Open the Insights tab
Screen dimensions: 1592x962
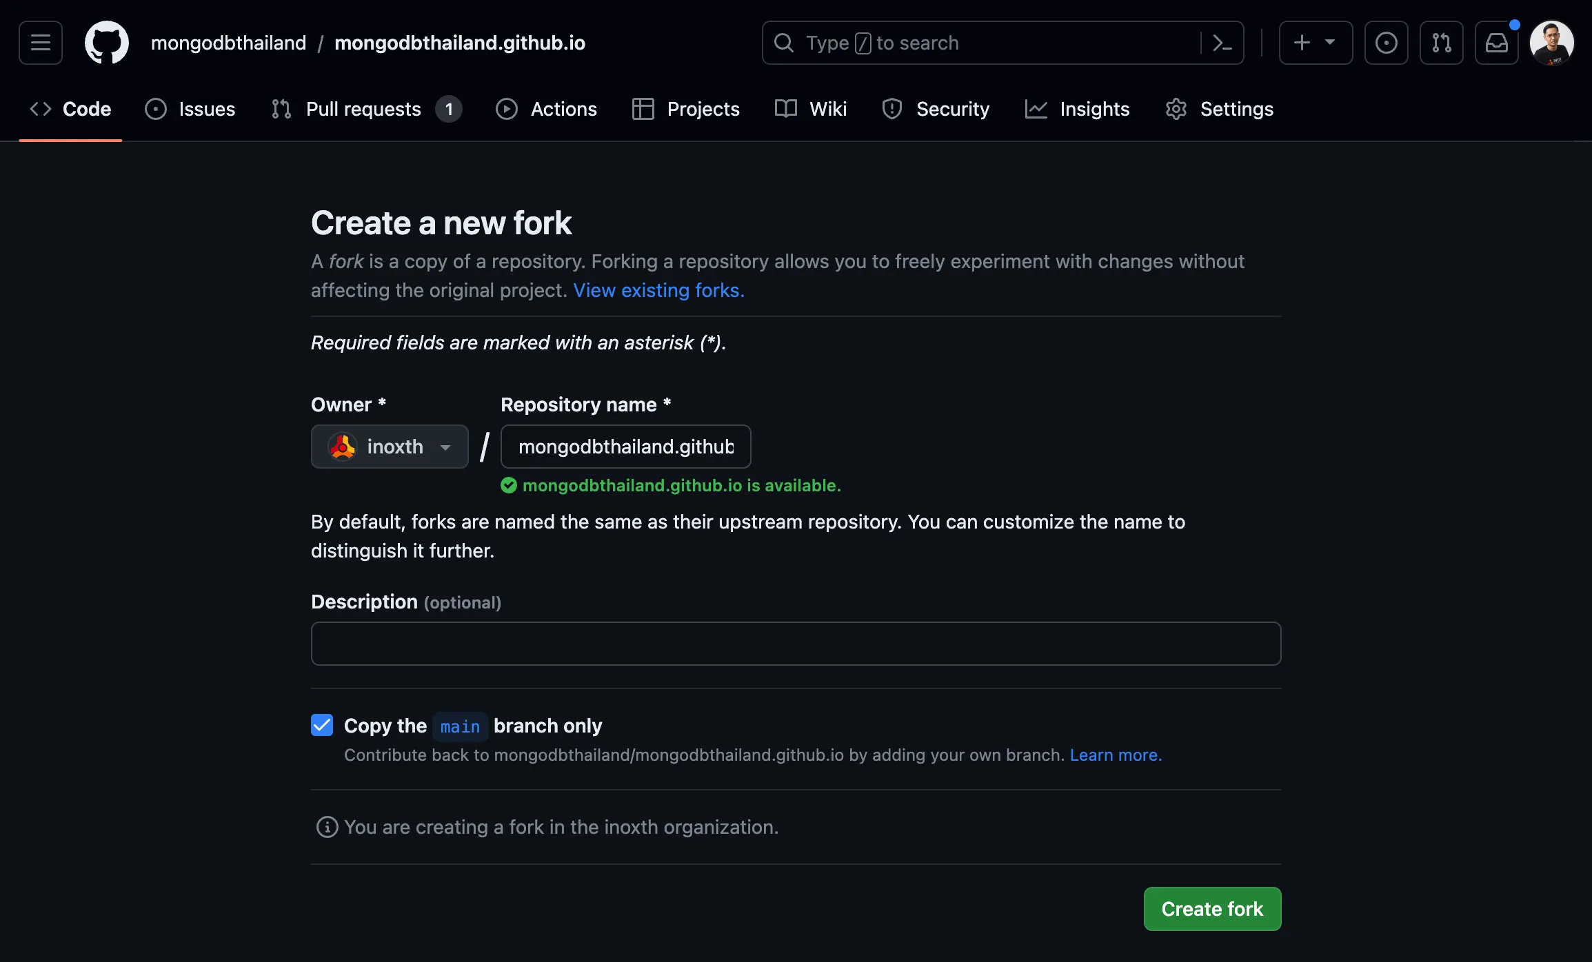coord(1077,109)
